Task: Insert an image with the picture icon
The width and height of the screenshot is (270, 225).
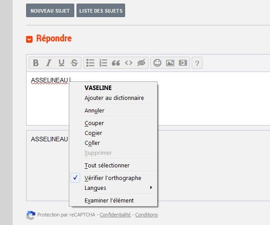Action: (x=170, y=63)
